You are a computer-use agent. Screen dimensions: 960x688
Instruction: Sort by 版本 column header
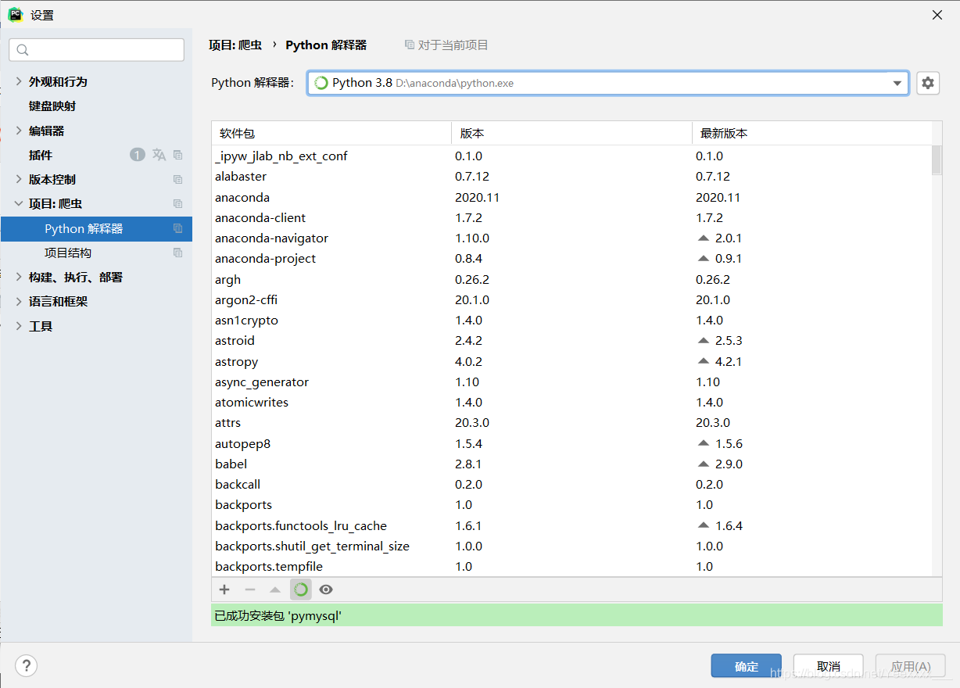coord(571,133)
